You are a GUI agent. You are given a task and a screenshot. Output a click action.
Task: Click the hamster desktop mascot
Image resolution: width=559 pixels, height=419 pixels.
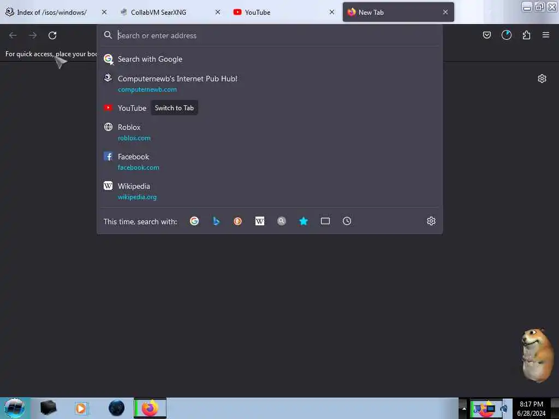[537, 355]
